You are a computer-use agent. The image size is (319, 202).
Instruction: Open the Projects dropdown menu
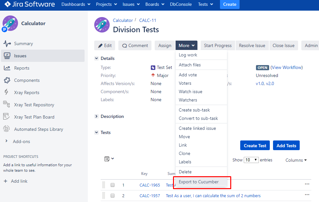106,4
